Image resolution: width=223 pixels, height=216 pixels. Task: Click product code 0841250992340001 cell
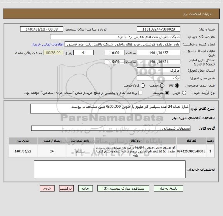point(191,151)
